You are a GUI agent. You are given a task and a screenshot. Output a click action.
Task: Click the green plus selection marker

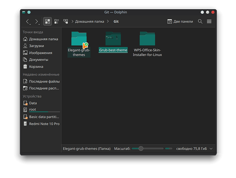pos(86,44)
